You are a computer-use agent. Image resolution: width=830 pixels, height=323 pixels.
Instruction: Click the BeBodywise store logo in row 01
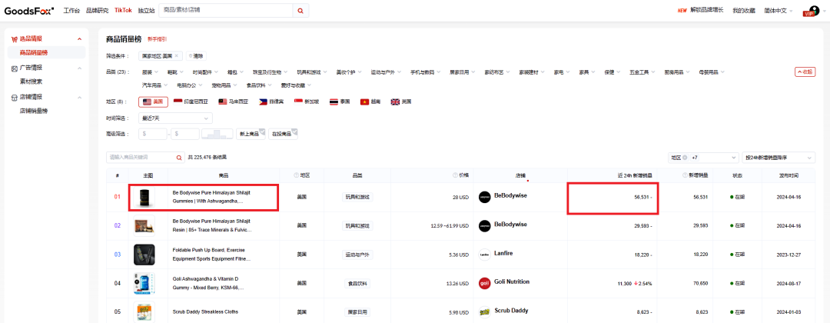point(484,196)
